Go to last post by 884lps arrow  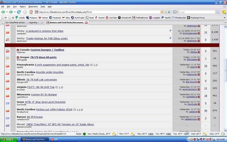point(199,52)
